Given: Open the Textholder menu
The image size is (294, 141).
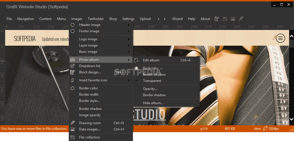Looking at the screenshot, I should (x=96, y=19).
